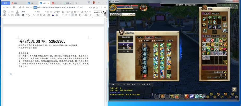This screenshot has width=241, height=106.
Task: Click the pagoda event icon near health bars
Action: point(143,8)
